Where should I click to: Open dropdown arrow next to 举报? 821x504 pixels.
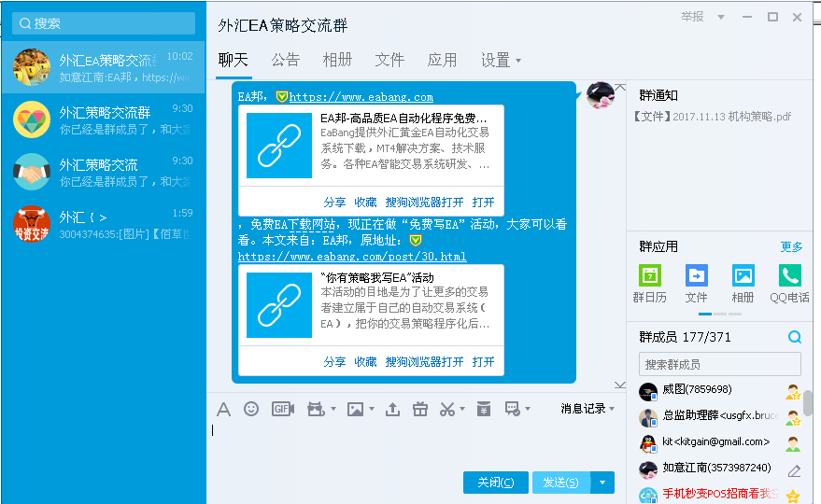721,18
